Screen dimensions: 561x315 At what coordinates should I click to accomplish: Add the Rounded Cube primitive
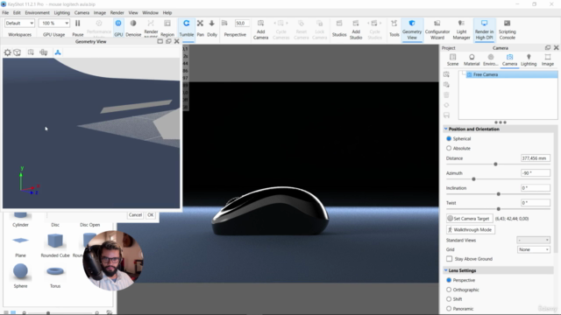55,245
